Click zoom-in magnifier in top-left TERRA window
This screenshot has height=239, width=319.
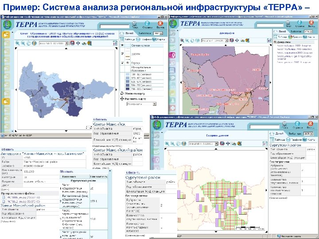(x=17, y=43)
